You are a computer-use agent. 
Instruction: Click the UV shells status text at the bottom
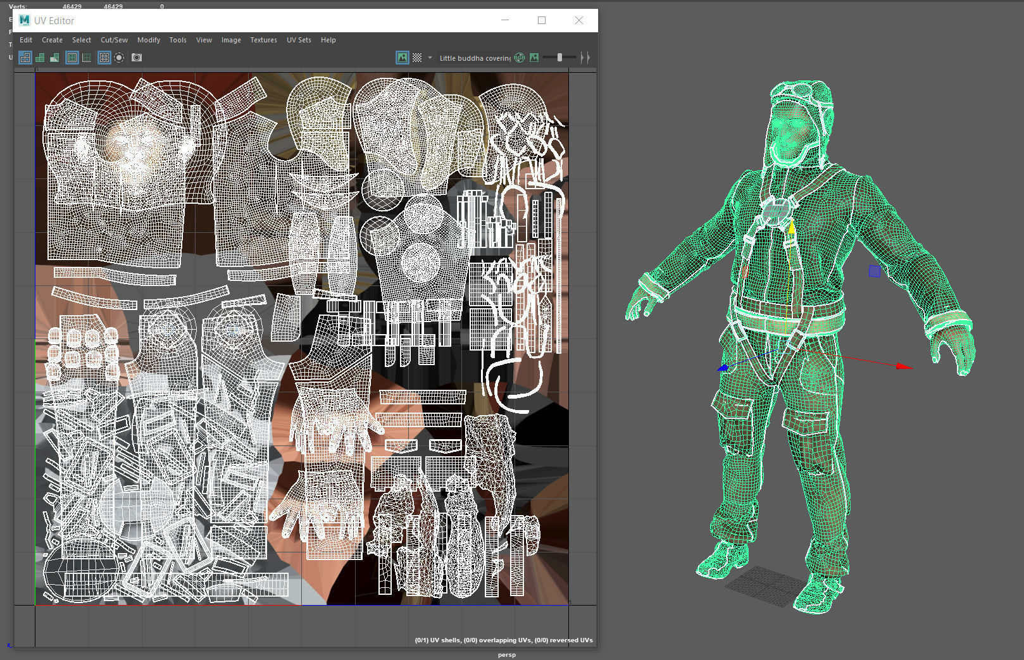(x=503, y=640)
